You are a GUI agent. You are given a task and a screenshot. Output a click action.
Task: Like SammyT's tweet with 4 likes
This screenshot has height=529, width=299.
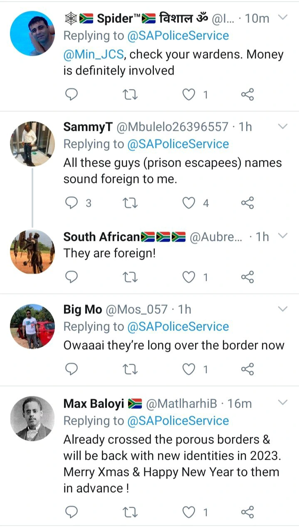click(189, 203)
